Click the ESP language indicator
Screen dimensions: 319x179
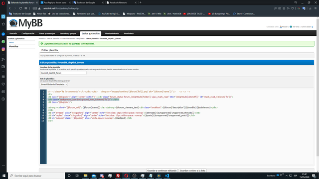tap(296, 176)
